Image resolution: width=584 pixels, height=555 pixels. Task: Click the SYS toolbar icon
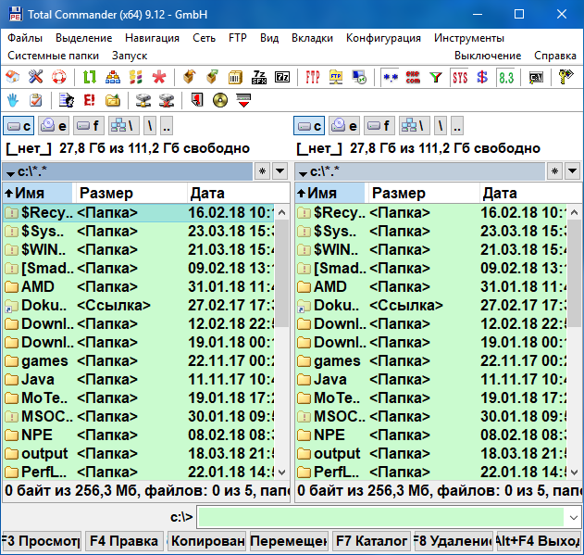click(460, 77)
